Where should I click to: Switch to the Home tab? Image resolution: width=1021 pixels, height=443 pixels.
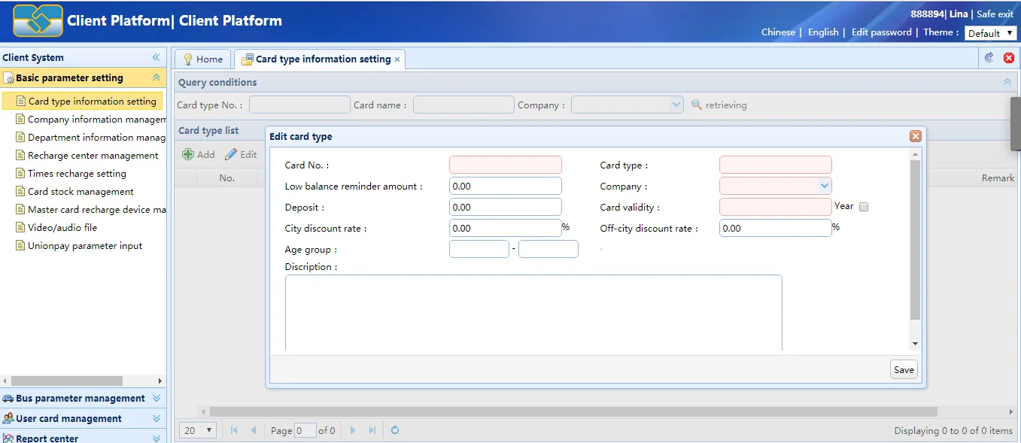coord(202,59)
